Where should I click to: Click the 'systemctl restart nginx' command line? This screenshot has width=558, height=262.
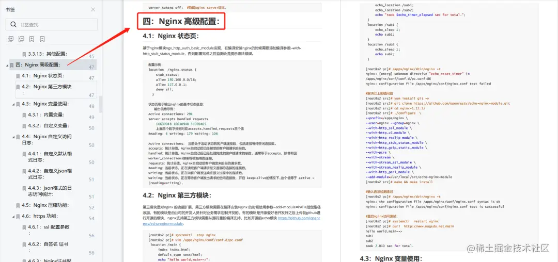402,221
